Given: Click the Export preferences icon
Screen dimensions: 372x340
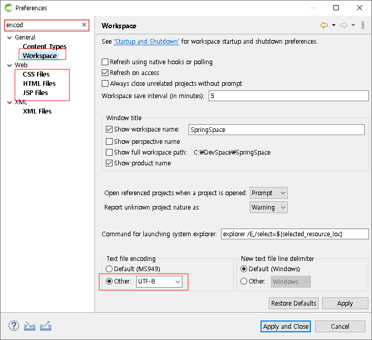Looking at the screenshot, I should pyautogui.click(x=46, y=326).
